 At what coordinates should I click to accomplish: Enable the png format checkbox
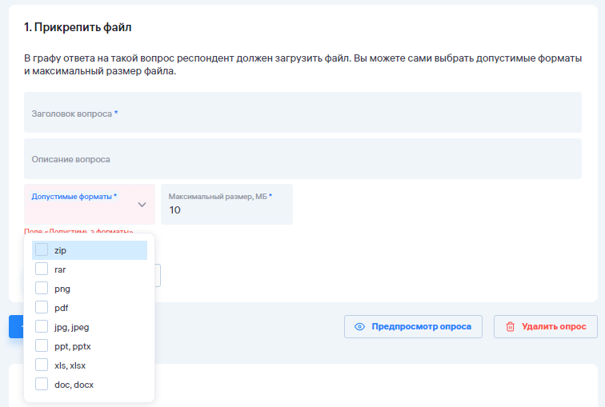point(42,289)
